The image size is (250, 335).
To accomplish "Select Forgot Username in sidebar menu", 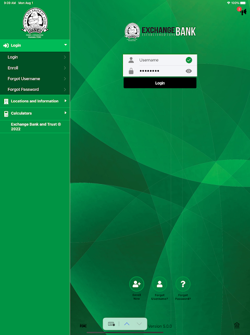I will tap(35, 78).
